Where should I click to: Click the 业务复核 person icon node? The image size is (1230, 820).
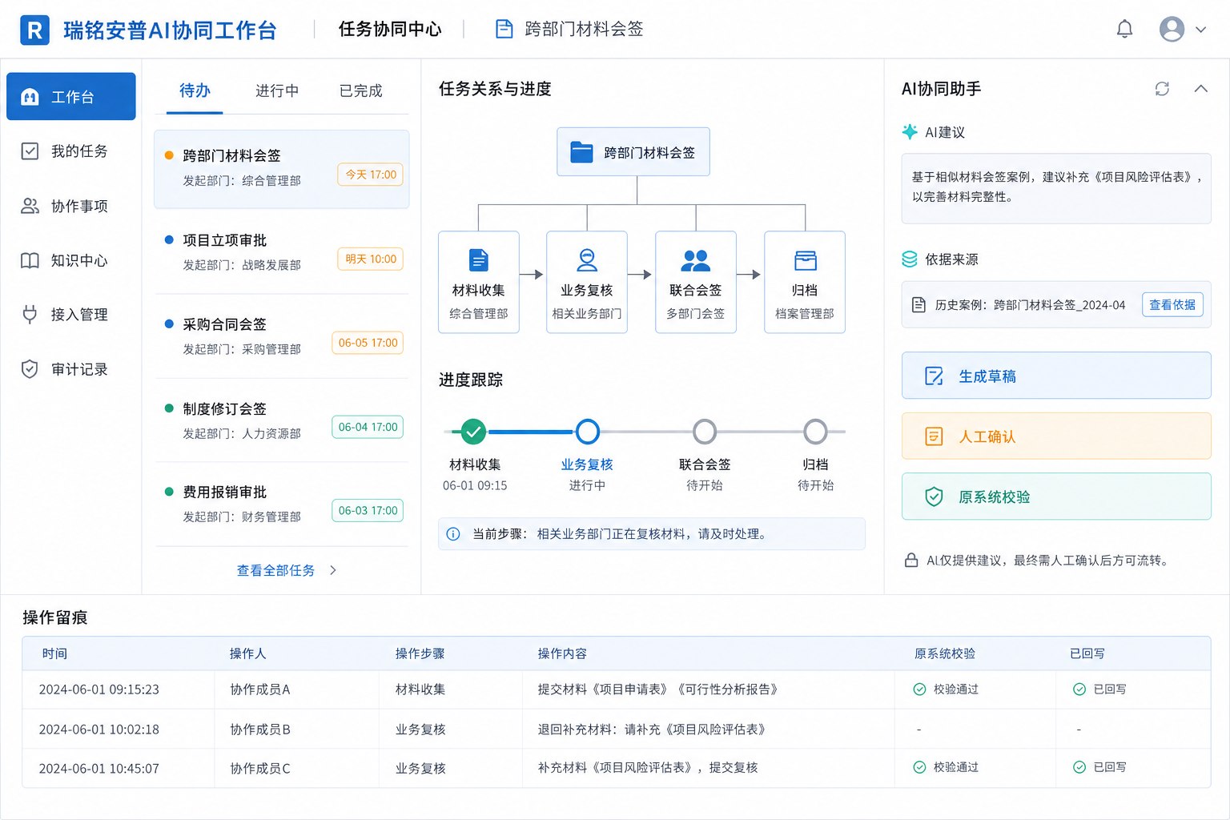click(587, 260)
